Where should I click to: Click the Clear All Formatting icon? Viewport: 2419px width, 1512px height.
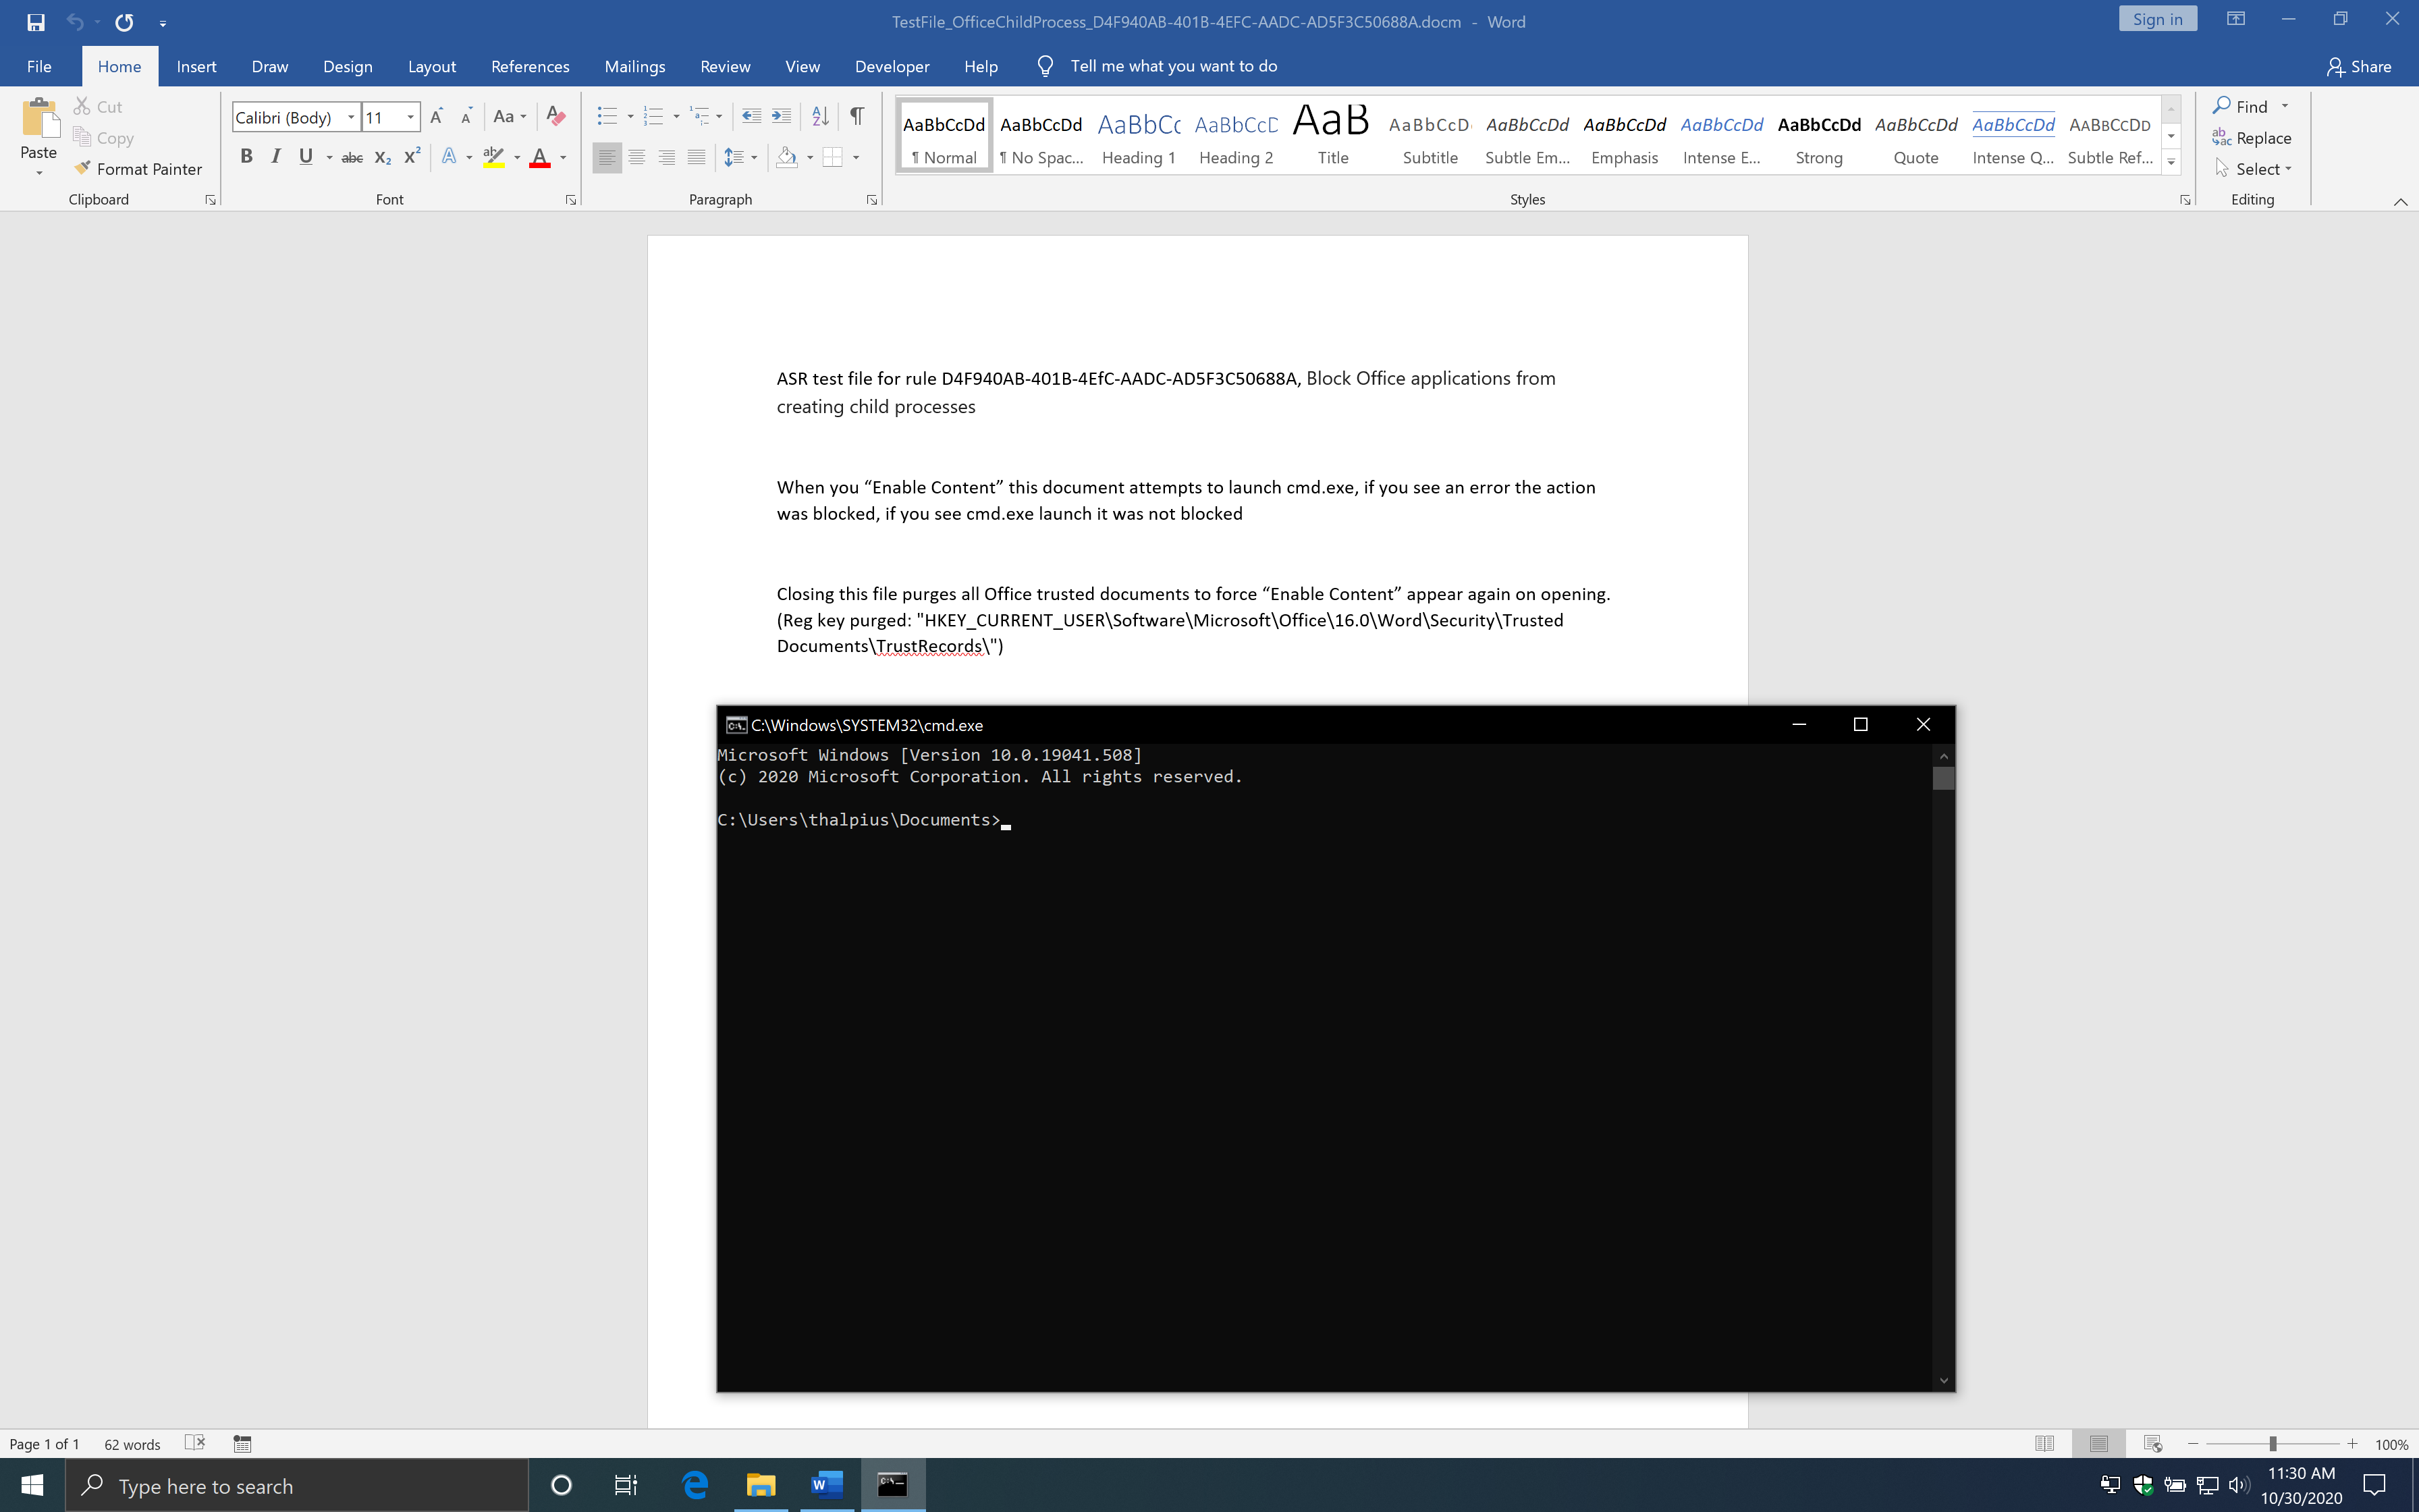pyautogui.click(x=557, y=116)
